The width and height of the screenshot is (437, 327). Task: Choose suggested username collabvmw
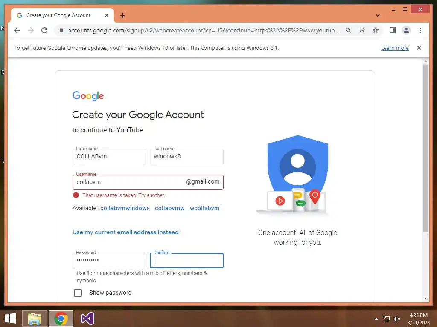pos(169,208)
